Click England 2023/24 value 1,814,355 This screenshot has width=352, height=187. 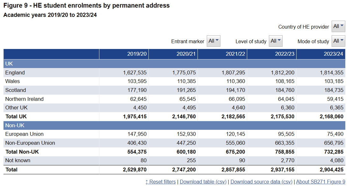pos(332,73)
